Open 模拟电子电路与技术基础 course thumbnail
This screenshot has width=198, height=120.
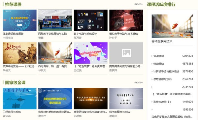[126, 20]
